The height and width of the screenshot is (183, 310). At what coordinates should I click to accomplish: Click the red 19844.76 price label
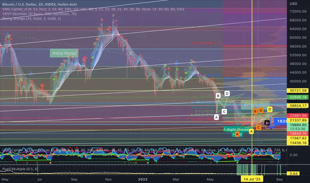[298, 133]
